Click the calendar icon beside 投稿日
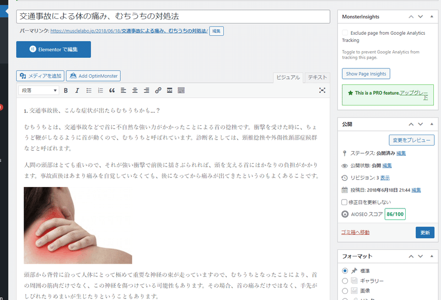 (345, 190)
